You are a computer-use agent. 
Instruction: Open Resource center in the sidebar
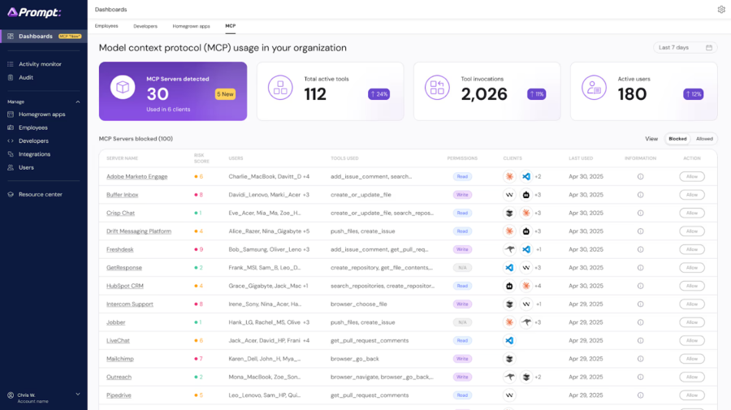40,194
